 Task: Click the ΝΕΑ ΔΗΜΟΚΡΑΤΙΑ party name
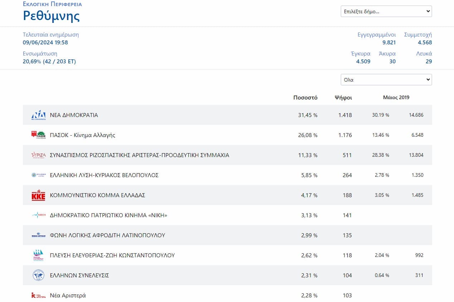[74, 115]
